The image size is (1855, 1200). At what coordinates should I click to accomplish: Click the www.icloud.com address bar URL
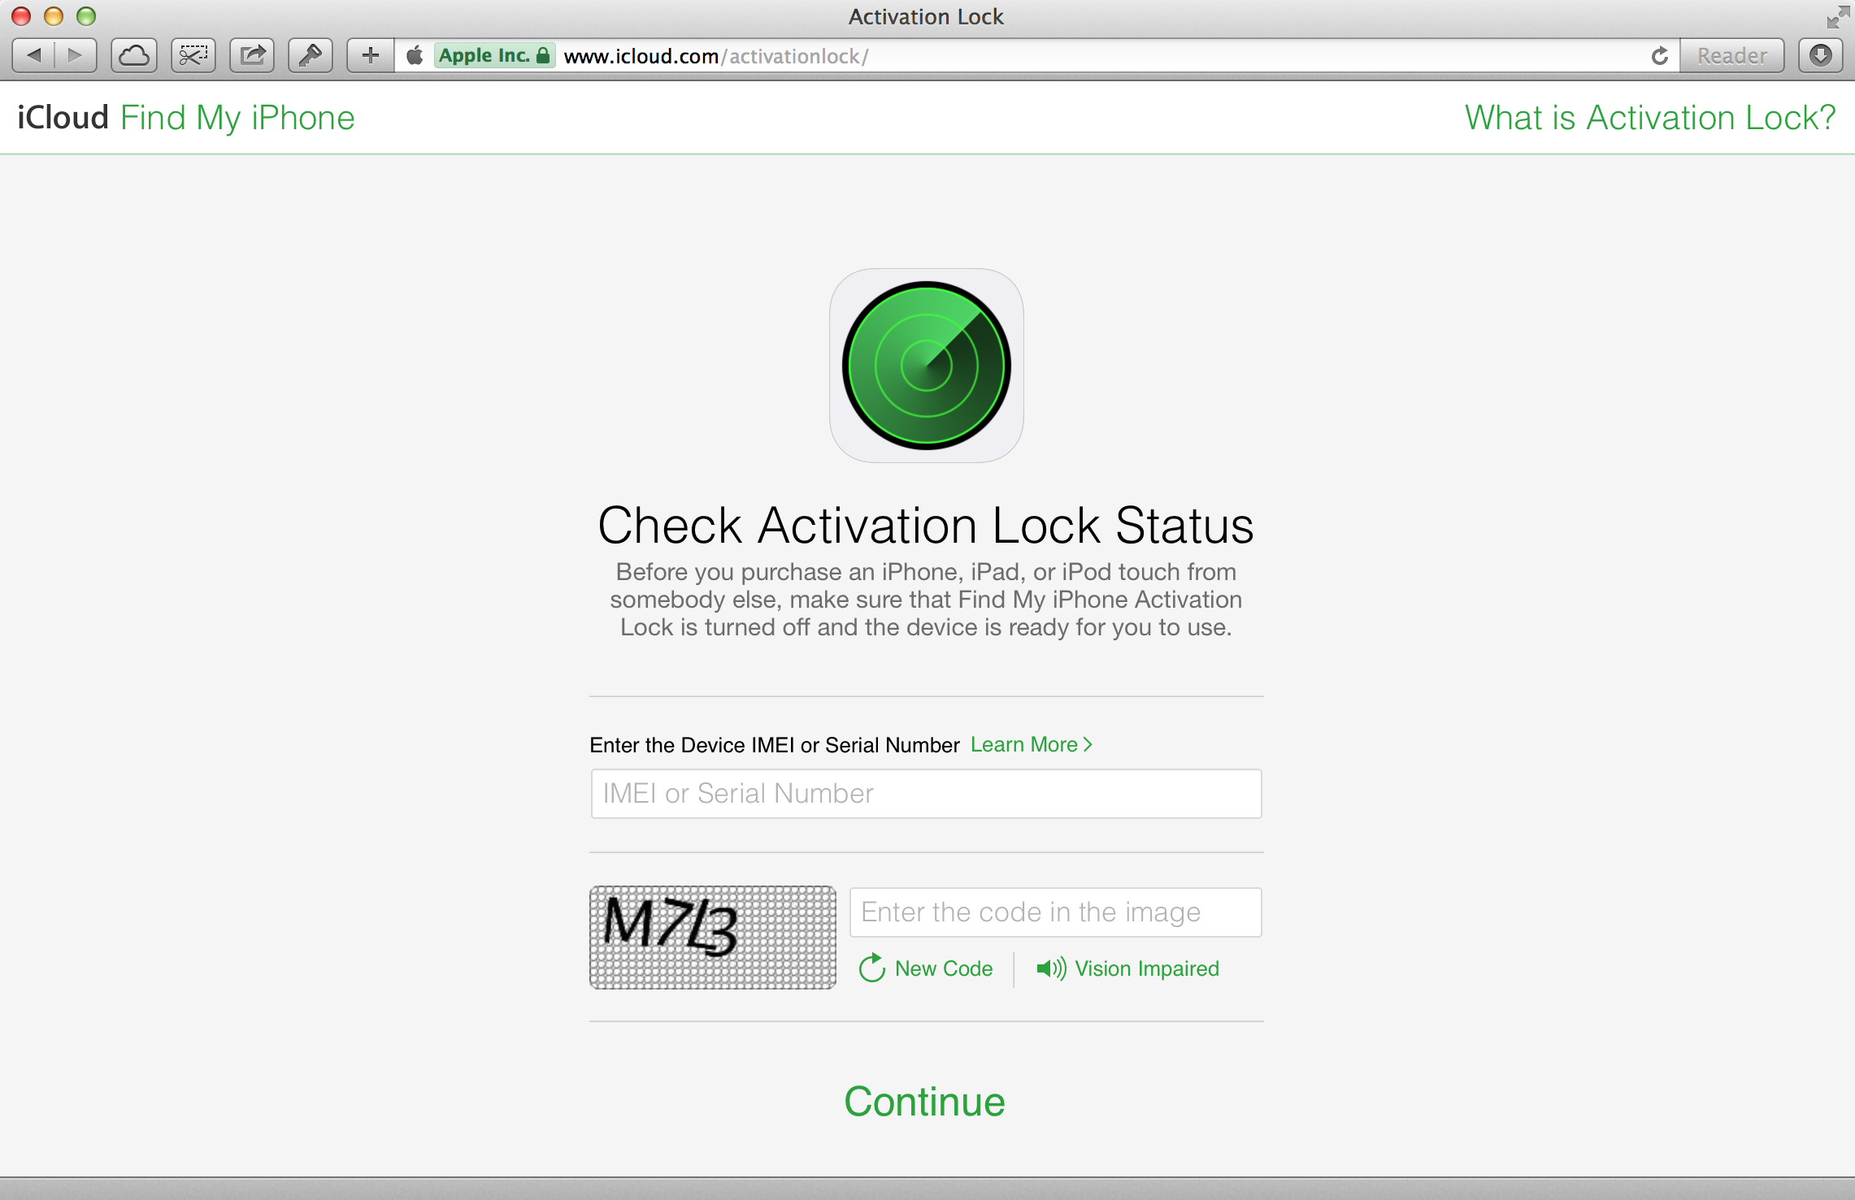715,56
